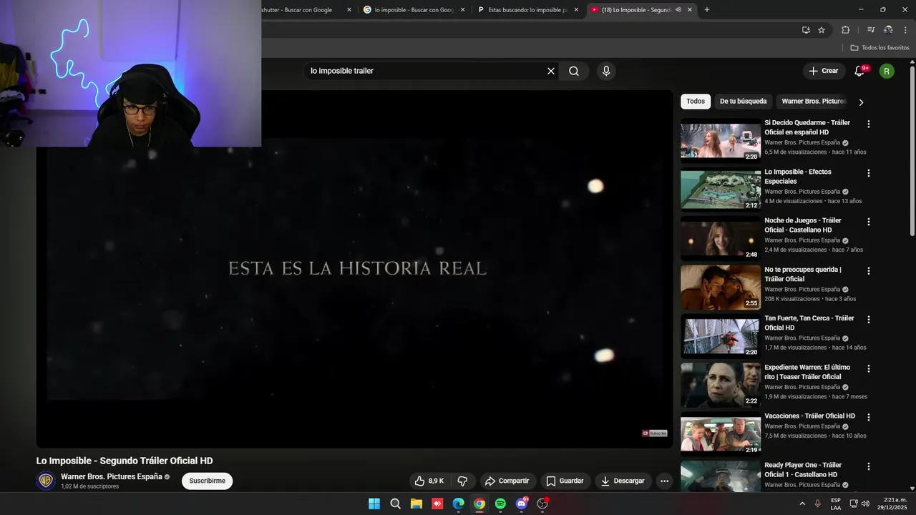Change the ESP LAA input language
This screenshot has height=515, width=916.
(x=836, y=504)
